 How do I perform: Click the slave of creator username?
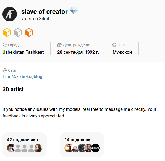(44, 12)
